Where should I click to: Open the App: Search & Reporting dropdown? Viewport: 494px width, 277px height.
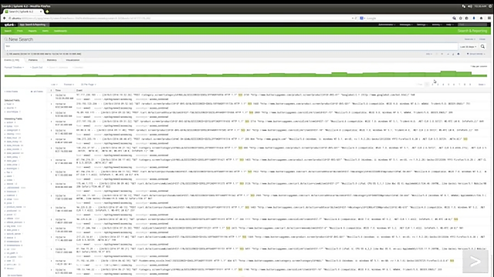tap(33, 25)
